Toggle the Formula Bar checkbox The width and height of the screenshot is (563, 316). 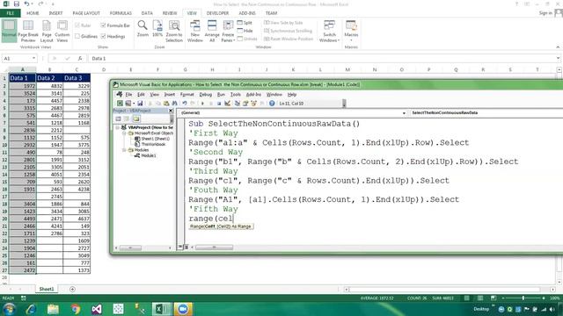(115, 25)
